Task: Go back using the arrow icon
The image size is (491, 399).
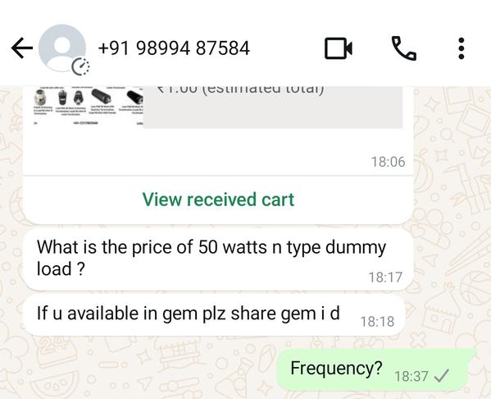Action: click(x=22, y=48)
